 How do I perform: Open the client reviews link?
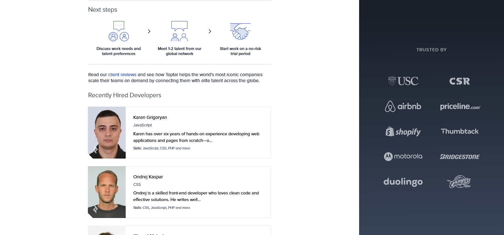click(122, 75)
